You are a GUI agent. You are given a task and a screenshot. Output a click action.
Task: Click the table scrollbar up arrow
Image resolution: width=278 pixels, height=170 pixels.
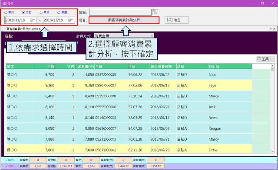tap(272, 65)
